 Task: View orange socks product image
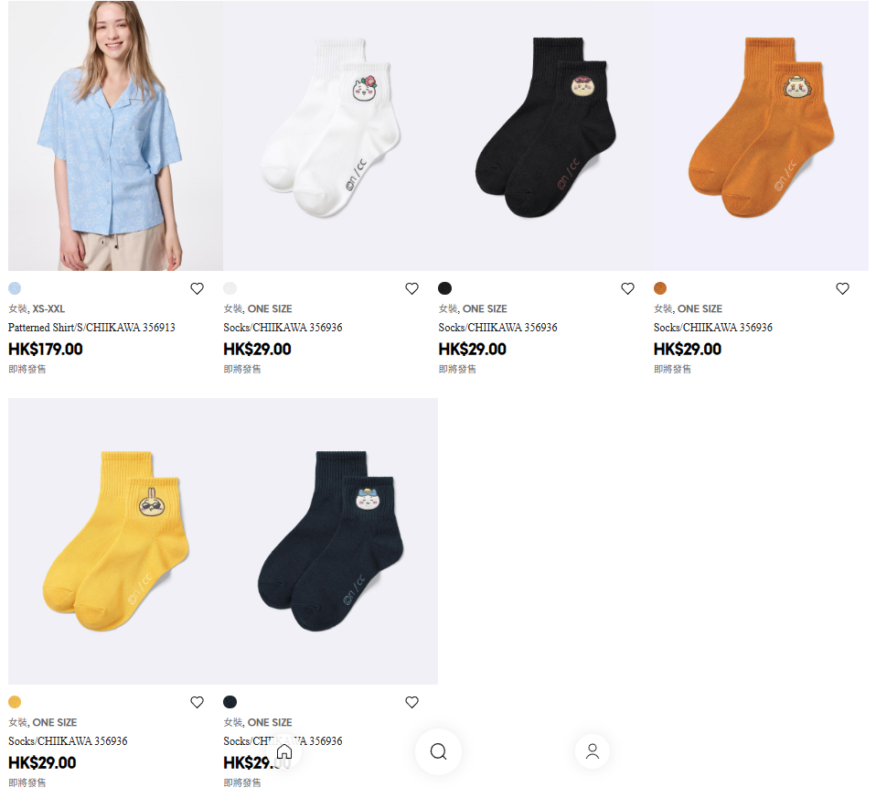click(761, 135)
